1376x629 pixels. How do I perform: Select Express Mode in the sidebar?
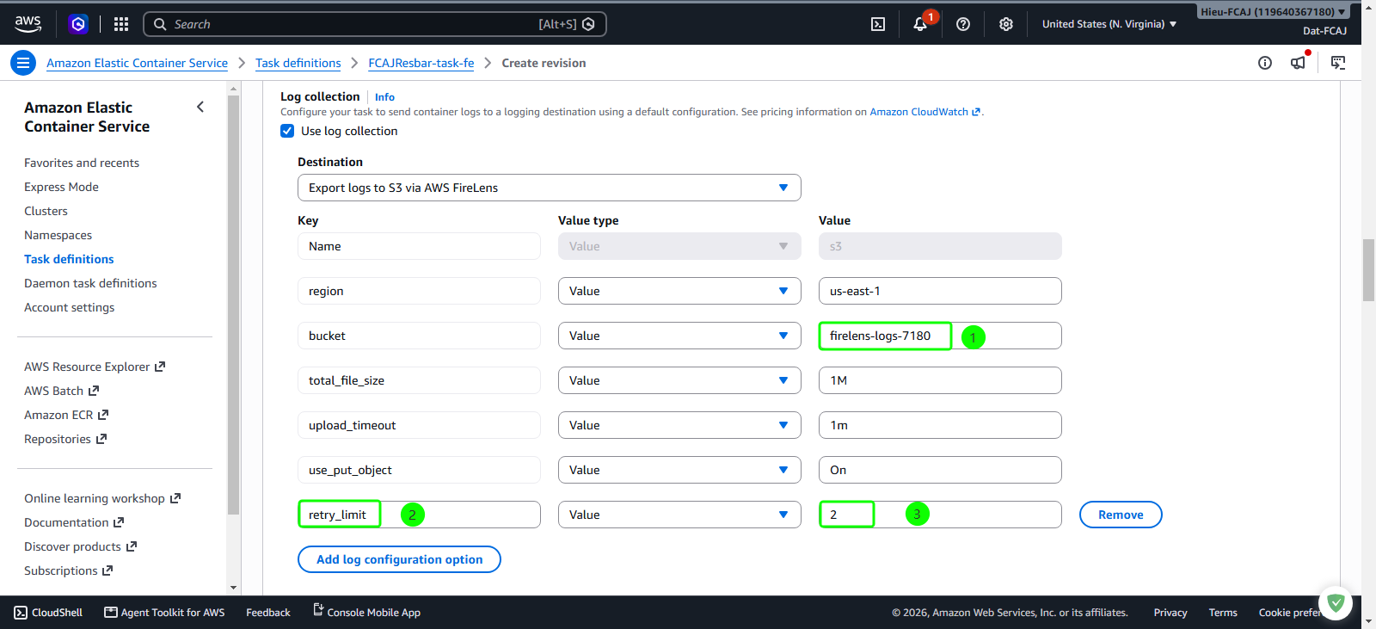(61, 187)
